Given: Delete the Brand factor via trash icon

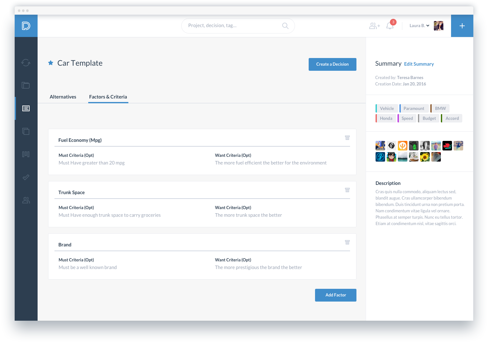Looking at the screenshot, I should (x=347, y=242).
